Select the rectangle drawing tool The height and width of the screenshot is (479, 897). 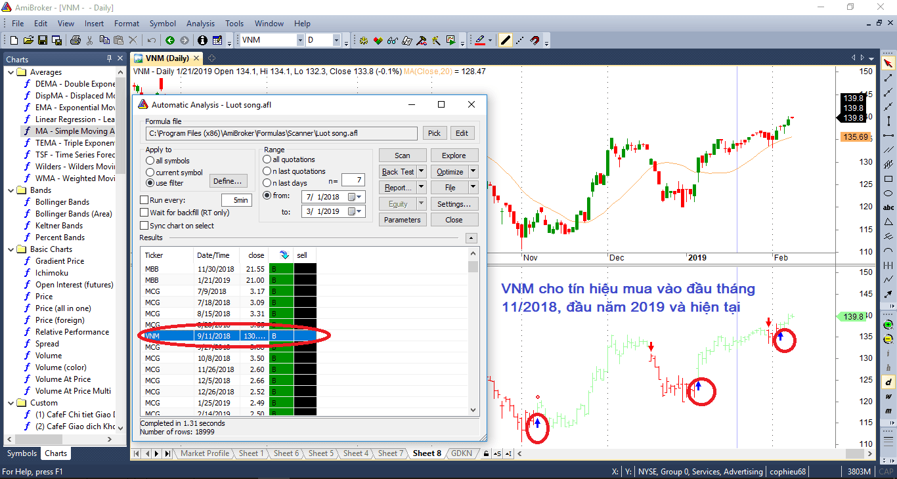coord(888,179)
